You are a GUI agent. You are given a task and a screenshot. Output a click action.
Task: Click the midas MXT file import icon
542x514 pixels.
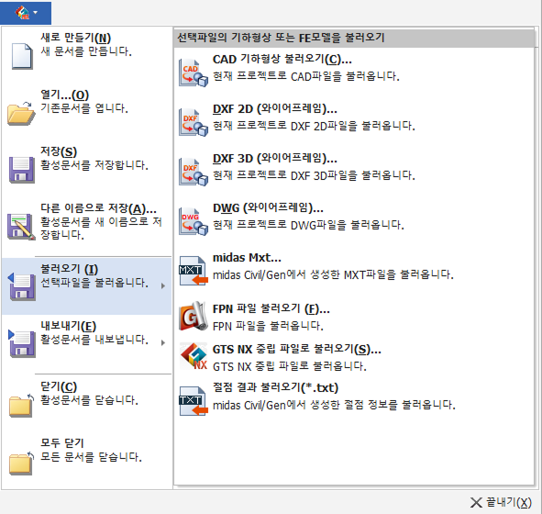(x=194, y=271)
